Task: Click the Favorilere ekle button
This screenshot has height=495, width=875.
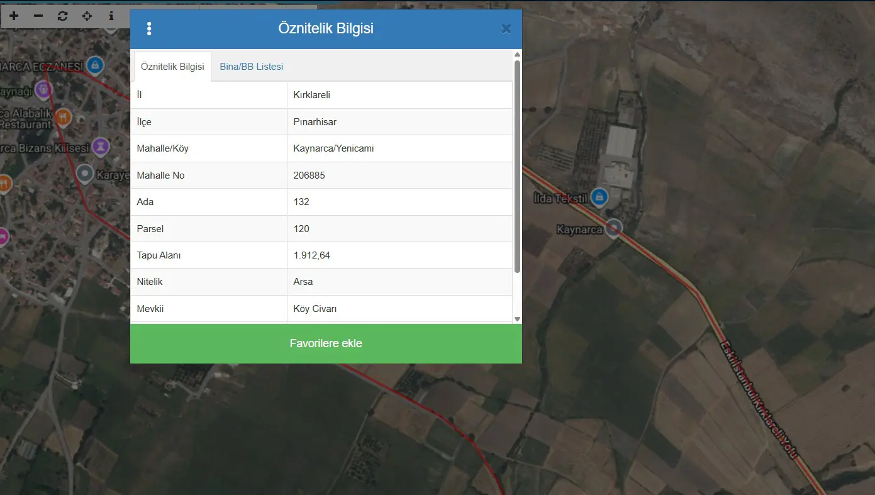Action: pyautogui.click(x=326, y=343)
